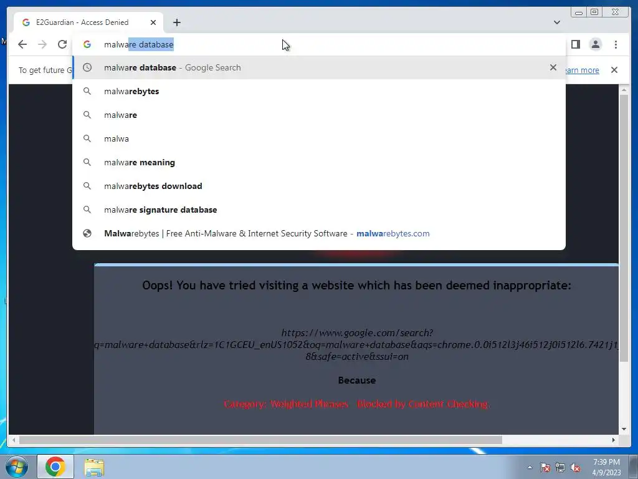Open the Learn more link in info bar
This screenshot has height=479, width=638.
(582, 70)
